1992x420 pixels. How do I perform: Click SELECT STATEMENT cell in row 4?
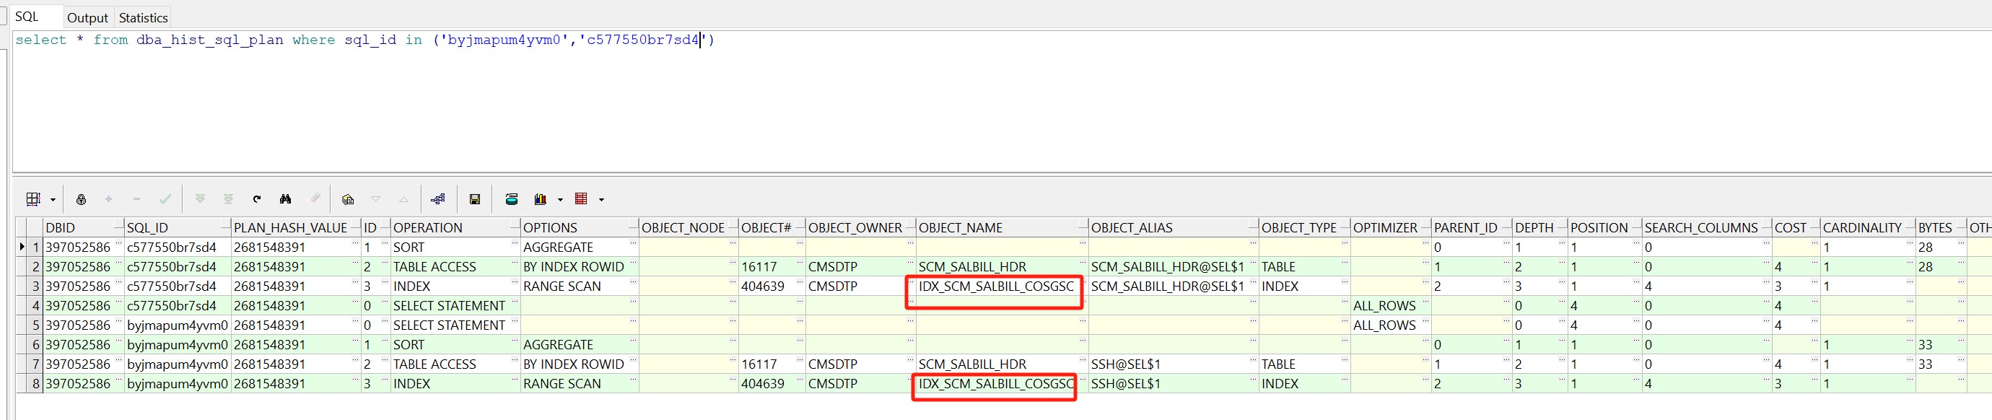[455, 305]
